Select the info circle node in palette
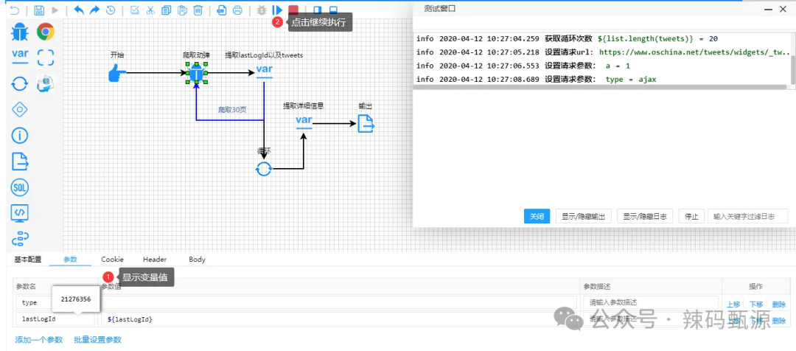Screen dimensions: 796x351 (19, 135)
